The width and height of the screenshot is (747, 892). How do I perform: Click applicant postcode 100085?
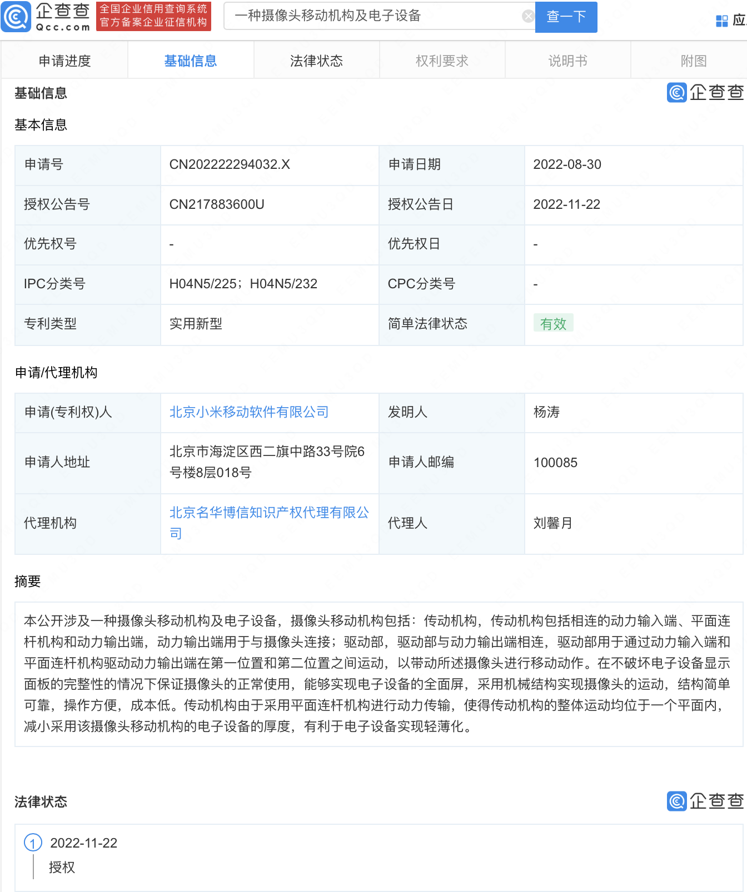click(x=555, y=463)
